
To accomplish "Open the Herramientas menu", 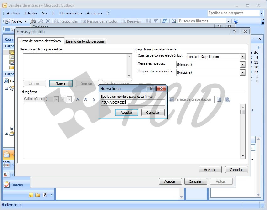I will [x=71, y=13].
